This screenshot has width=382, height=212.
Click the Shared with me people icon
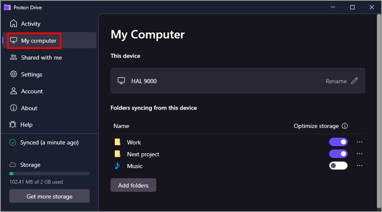point(14,57)
